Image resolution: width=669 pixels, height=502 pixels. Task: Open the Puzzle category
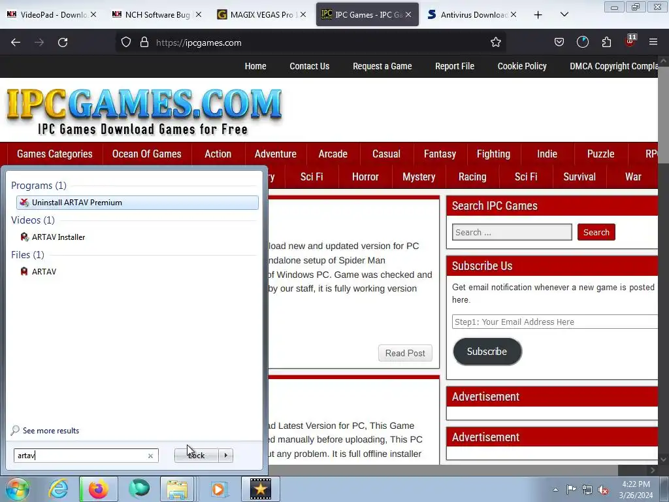click(601, 154)
